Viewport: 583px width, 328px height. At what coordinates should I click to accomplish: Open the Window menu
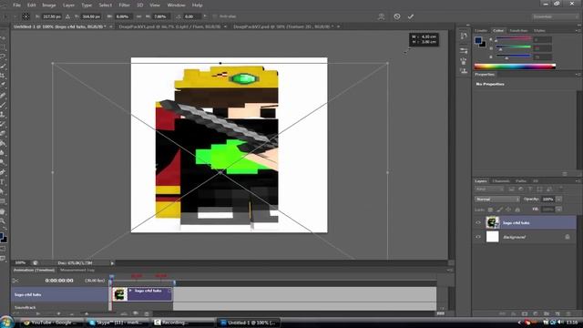point(176,5)
